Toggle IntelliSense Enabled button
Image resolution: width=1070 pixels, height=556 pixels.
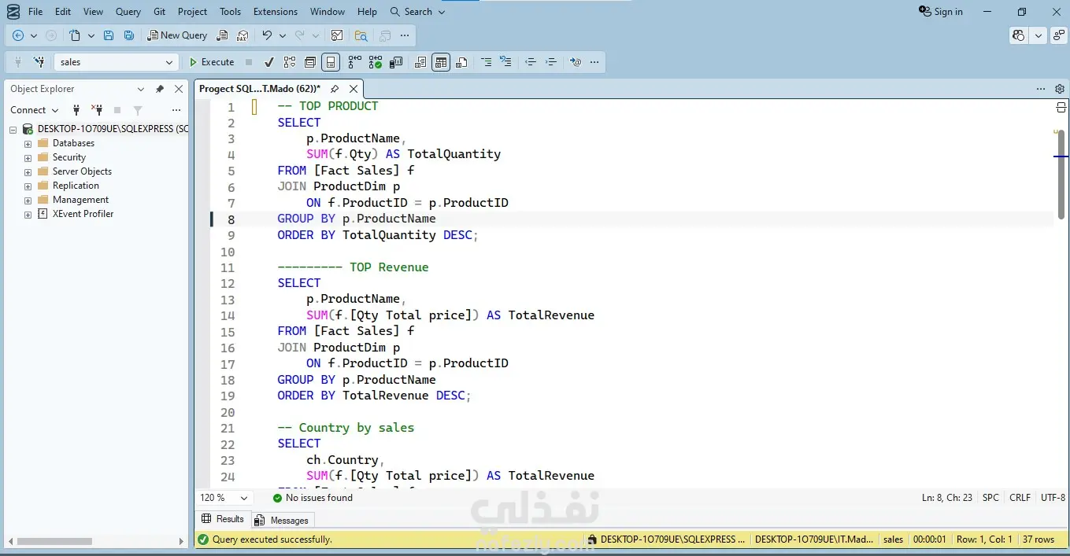(331, 62)
